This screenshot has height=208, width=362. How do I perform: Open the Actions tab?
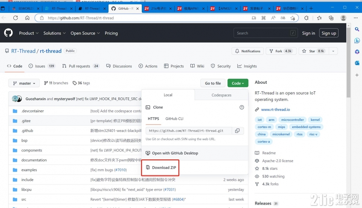pos(148,66)
